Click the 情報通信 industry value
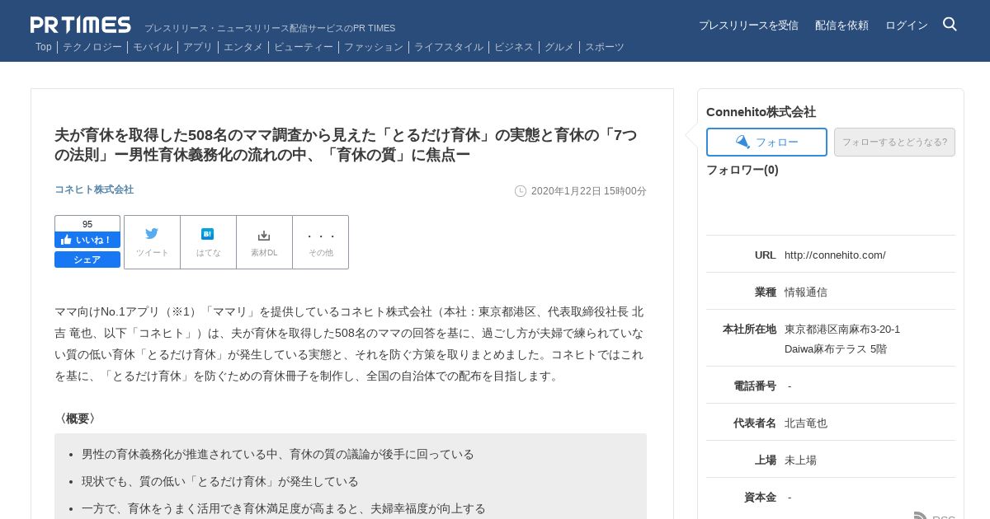The height and width of the screenshot is (519, 990). [806, 292]
